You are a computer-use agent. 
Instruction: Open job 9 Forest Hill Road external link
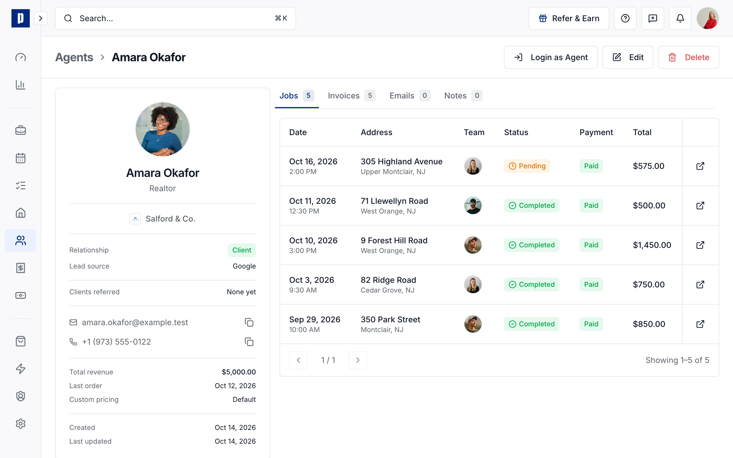click(700, 245)
